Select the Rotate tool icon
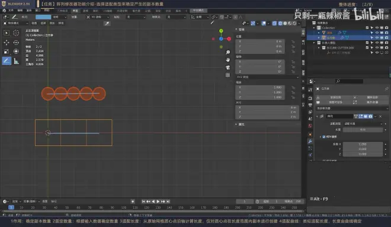This screenshot has width=391, height=227. click(x=16, y=43)
